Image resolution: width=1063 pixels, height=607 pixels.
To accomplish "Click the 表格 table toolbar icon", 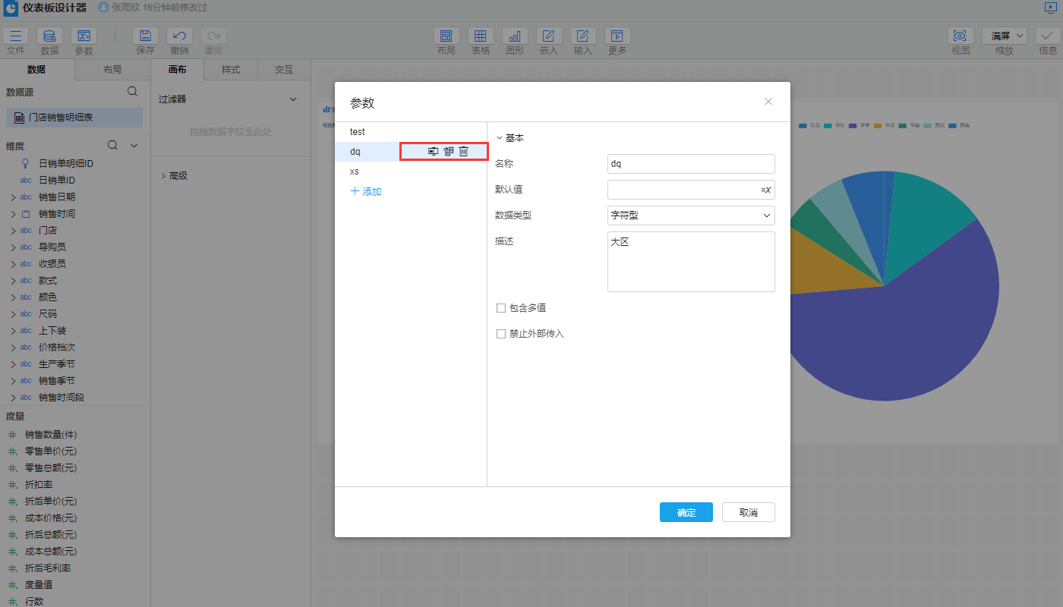I will point(481,36).
